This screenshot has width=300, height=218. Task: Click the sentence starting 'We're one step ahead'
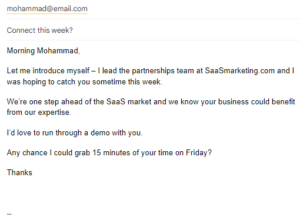coord(151,102)
